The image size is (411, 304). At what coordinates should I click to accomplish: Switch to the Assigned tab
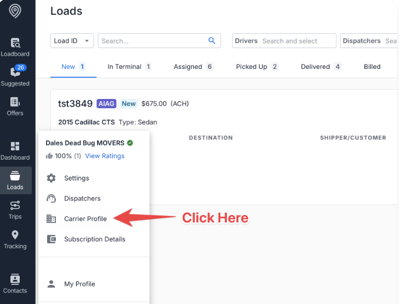tap(193, 67)
